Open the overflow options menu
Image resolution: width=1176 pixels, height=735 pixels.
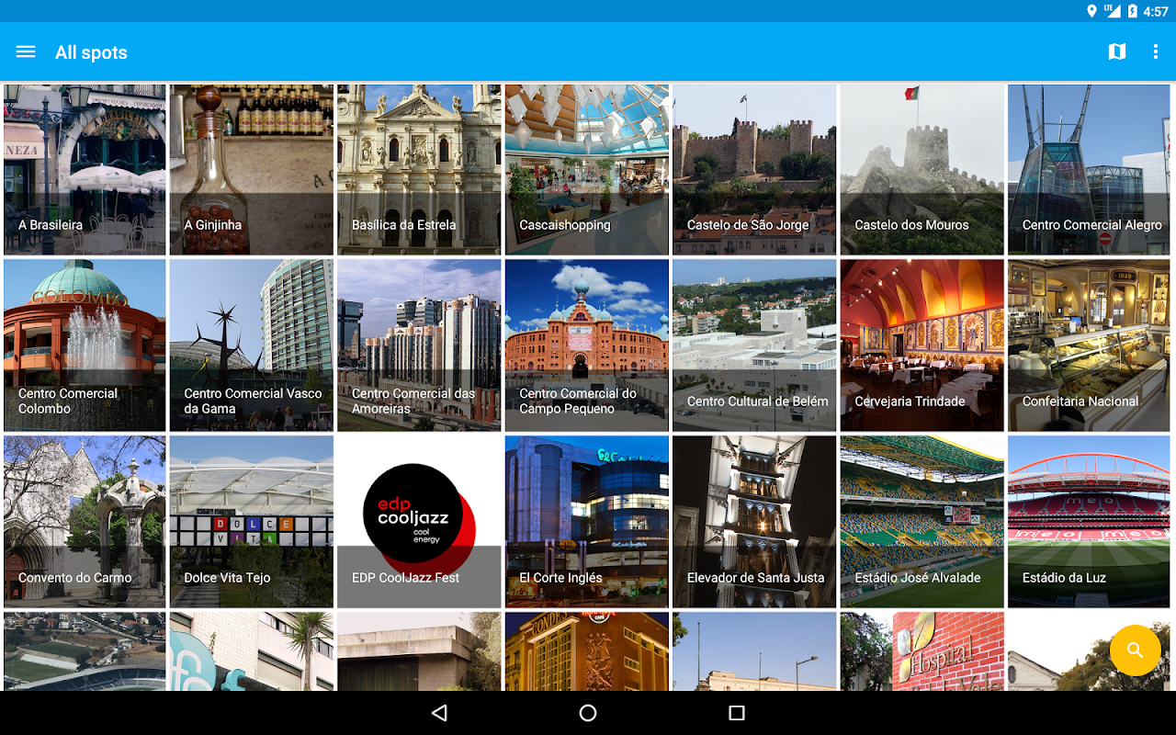click(1156, 52)
